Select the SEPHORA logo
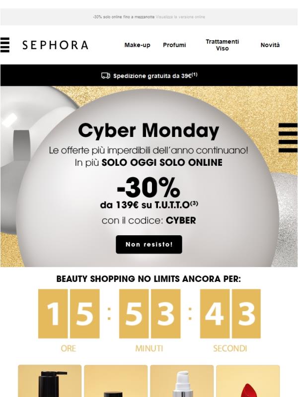The width and height of the screenshot is (298, 397). [56, 46]
